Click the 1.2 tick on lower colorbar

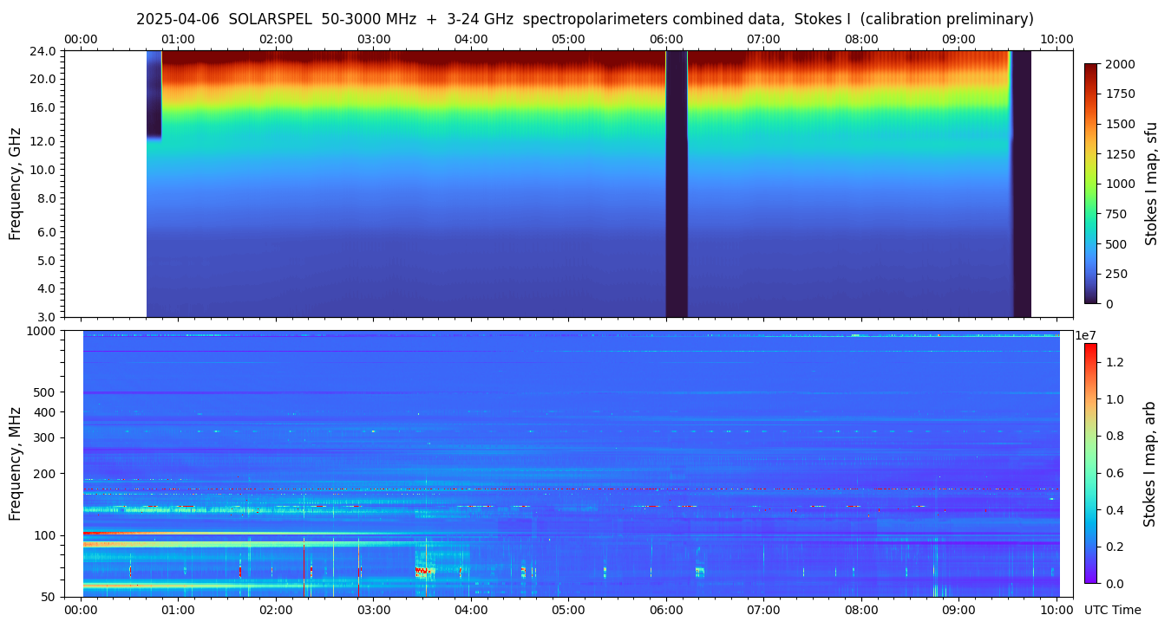tap(1114, 362)
